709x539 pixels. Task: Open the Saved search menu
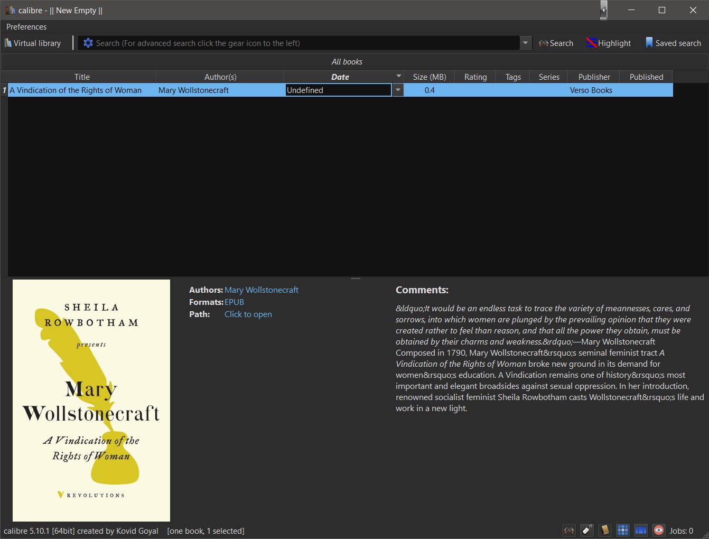pos(673,43)
